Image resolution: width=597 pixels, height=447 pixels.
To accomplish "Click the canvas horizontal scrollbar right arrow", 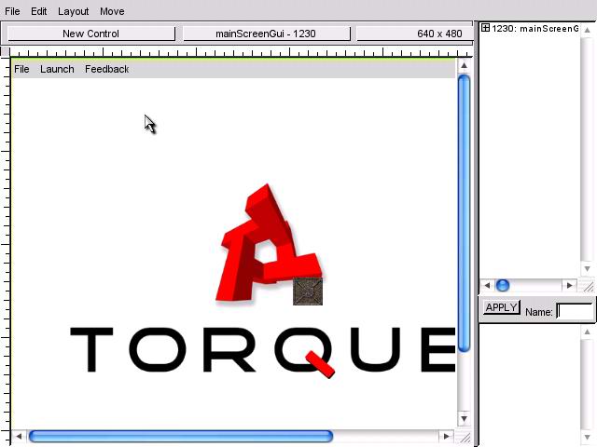I will pos(446,436).
